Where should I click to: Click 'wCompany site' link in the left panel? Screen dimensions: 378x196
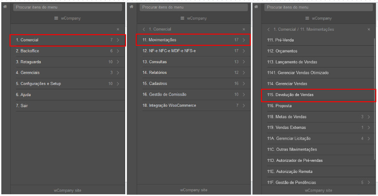67,190
